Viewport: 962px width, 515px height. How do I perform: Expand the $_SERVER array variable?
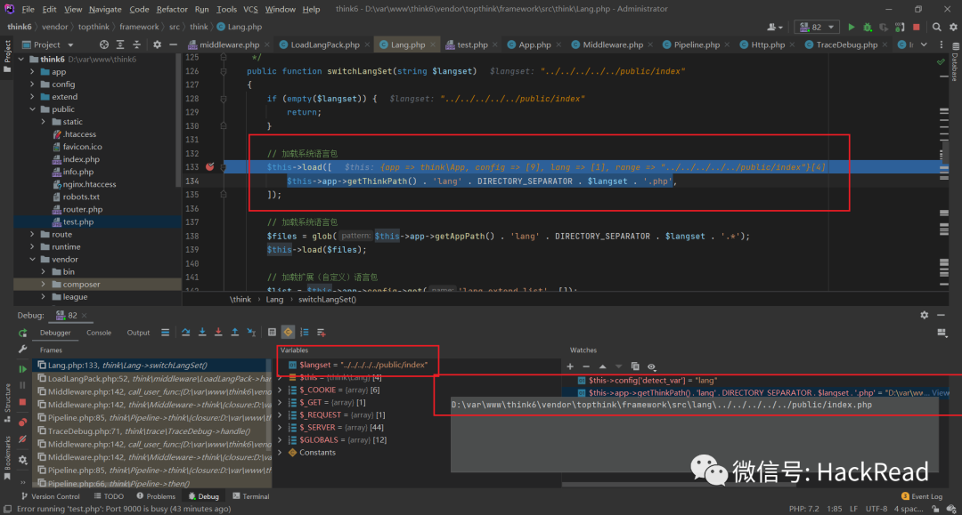tap(281, 427)
